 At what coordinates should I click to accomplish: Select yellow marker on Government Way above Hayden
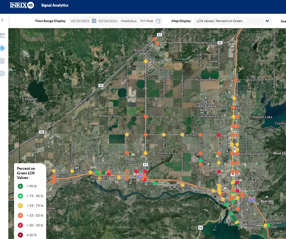[234, 98]
